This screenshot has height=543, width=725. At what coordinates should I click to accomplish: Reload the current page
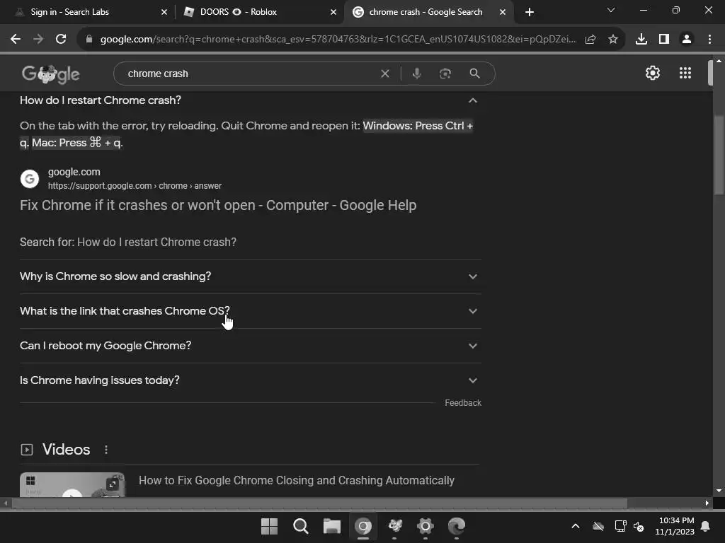(x=61, y=40)
